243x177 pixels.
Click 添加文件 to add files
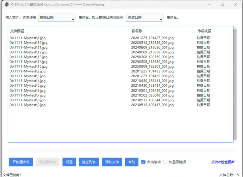112,162
